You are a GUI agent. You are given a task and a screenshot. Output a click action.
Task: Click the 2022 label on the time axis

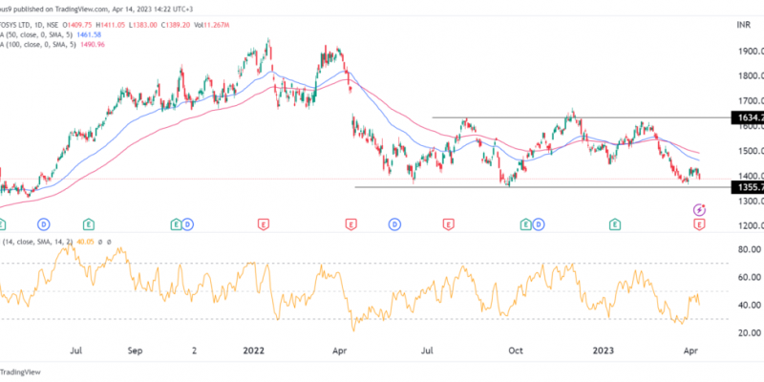(x=253, y=350)
